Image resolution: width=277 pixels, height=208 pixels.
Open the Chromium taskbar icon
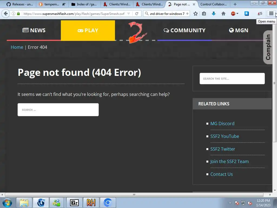(108, 203)
